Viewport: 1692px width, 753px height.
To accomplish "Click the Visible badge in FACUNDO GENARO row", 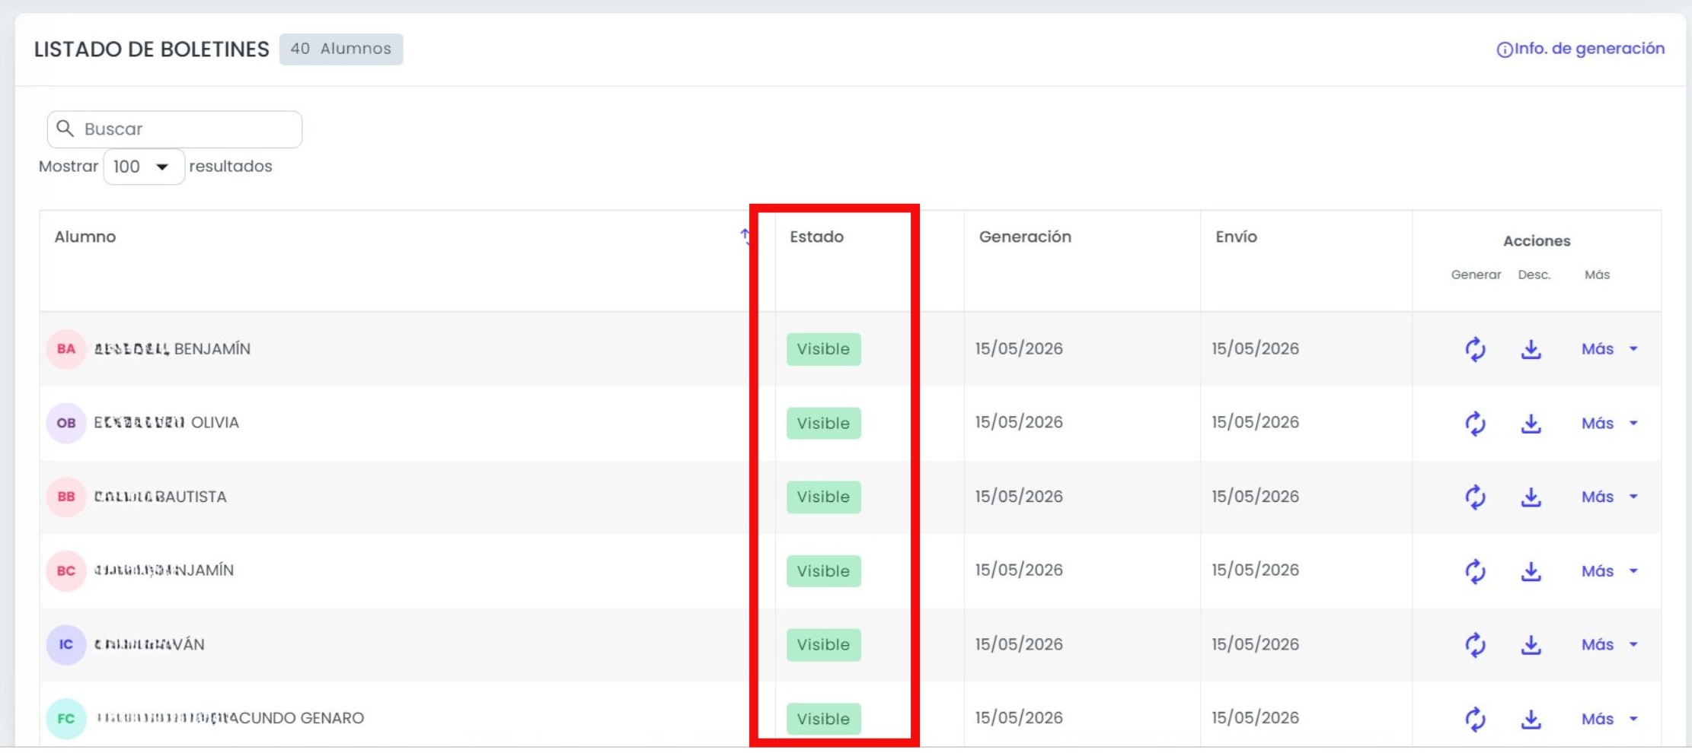I will click(823, 718).
